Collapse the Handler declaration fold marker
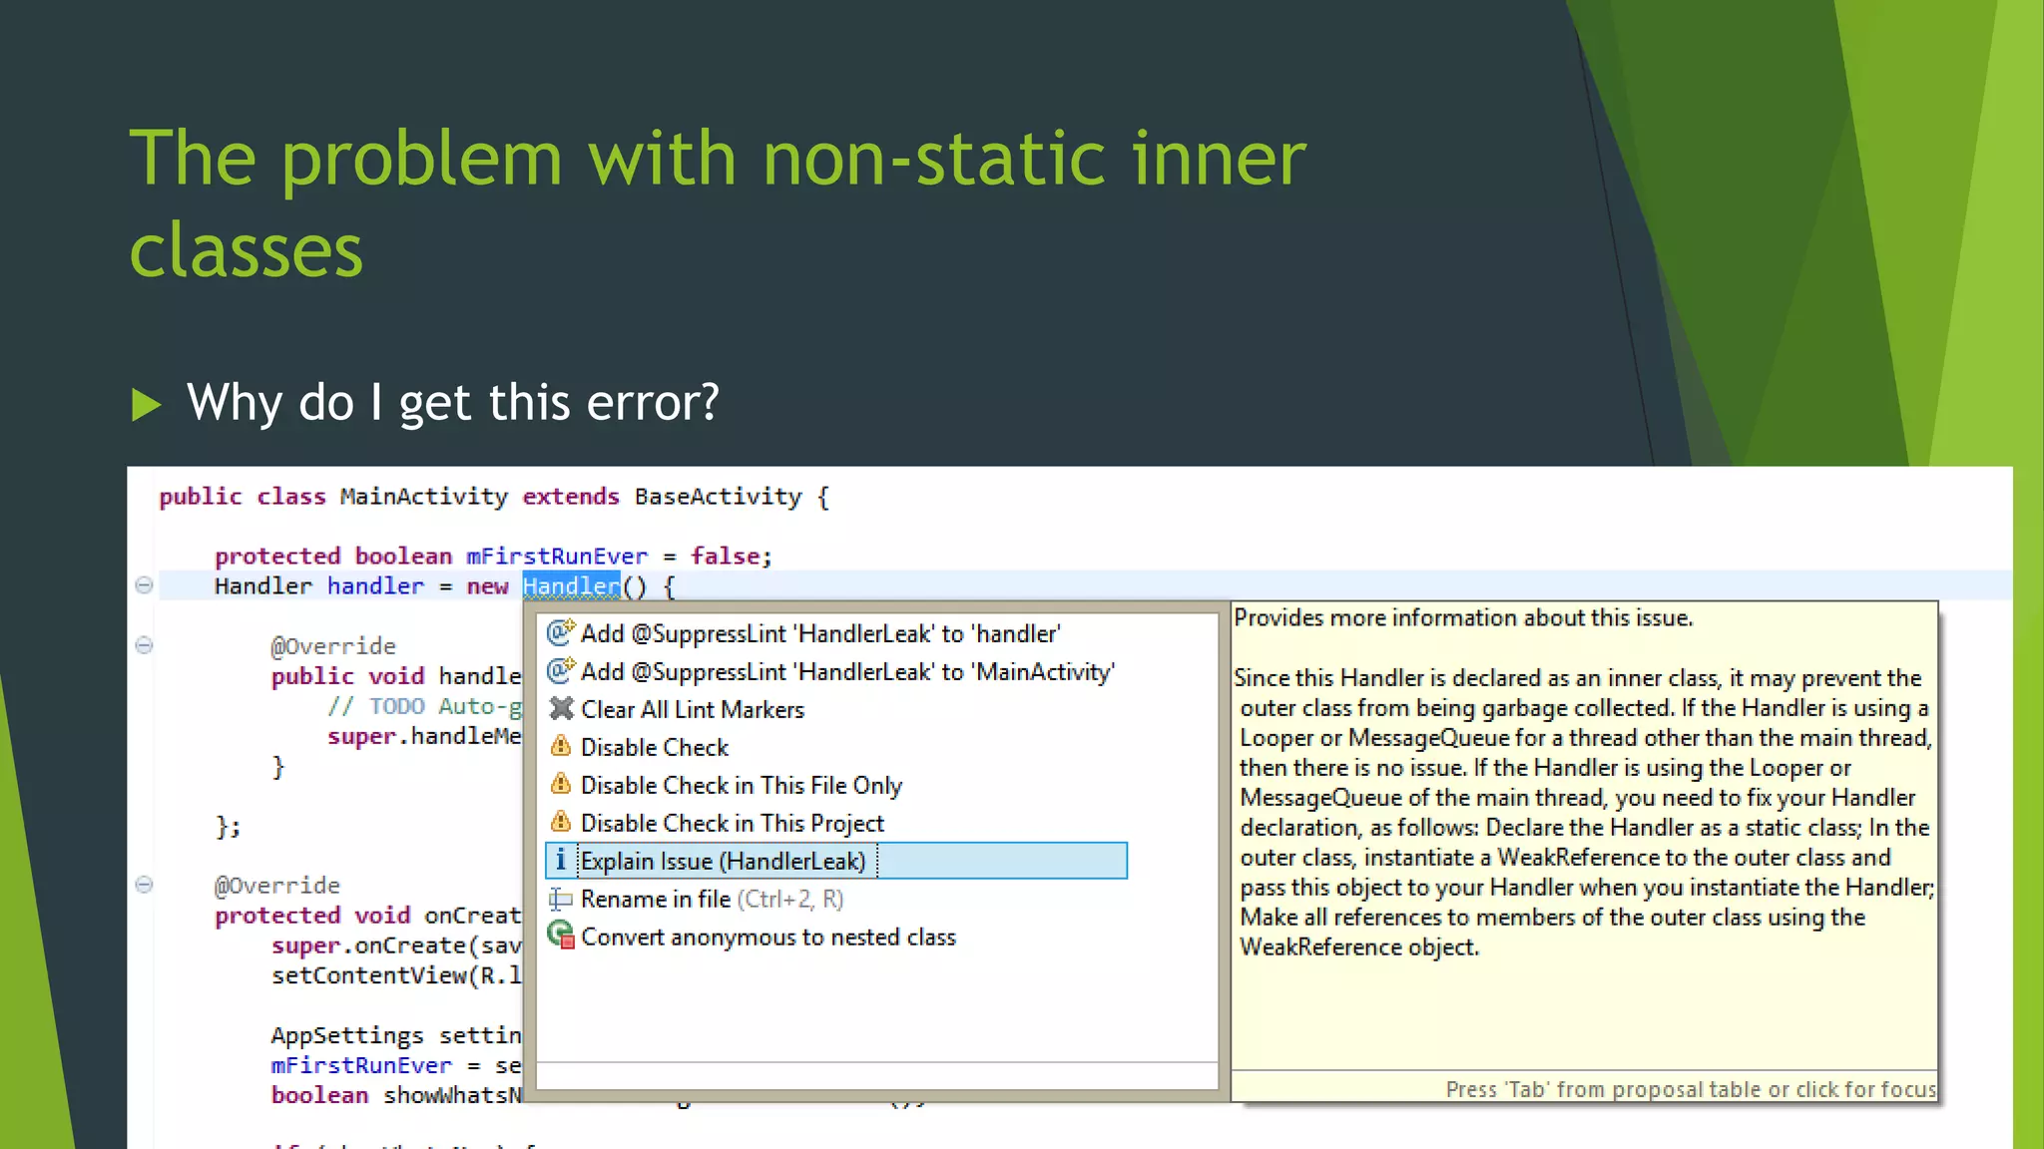The height and width of the screenshot is (1149, 2044). [144, 585]
